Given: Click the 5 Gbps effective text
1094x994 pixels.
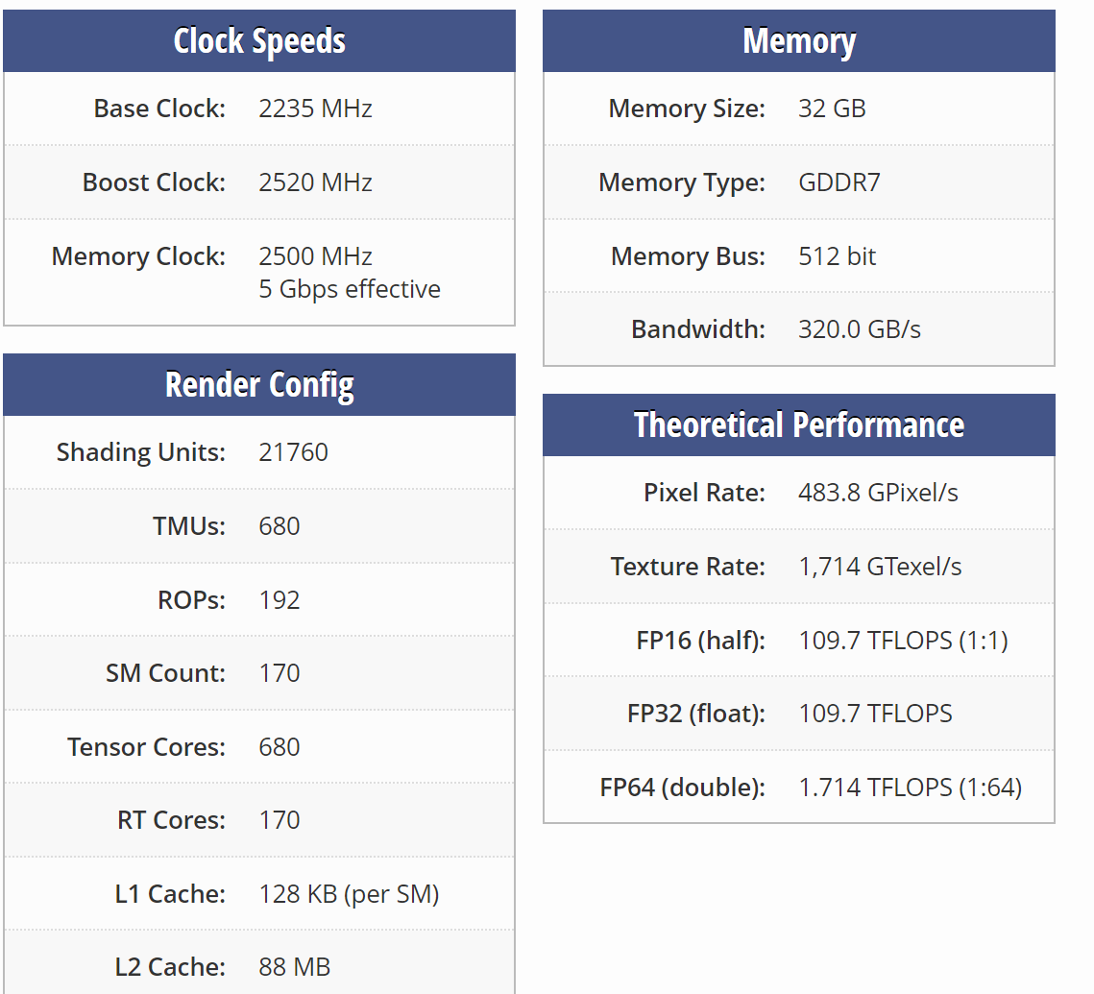Looking at the screenshot, I should tap(350, 289).
